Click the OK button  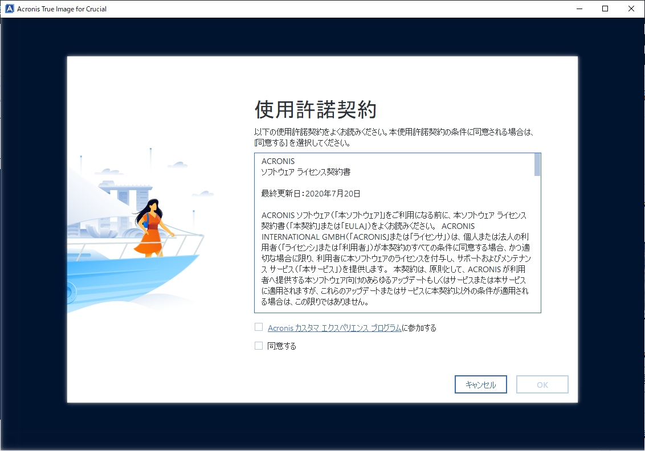point(542,384)
